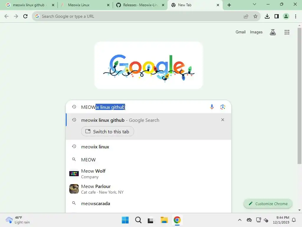
Task: Go back using the browser back arrow
Action: point(6,17)
